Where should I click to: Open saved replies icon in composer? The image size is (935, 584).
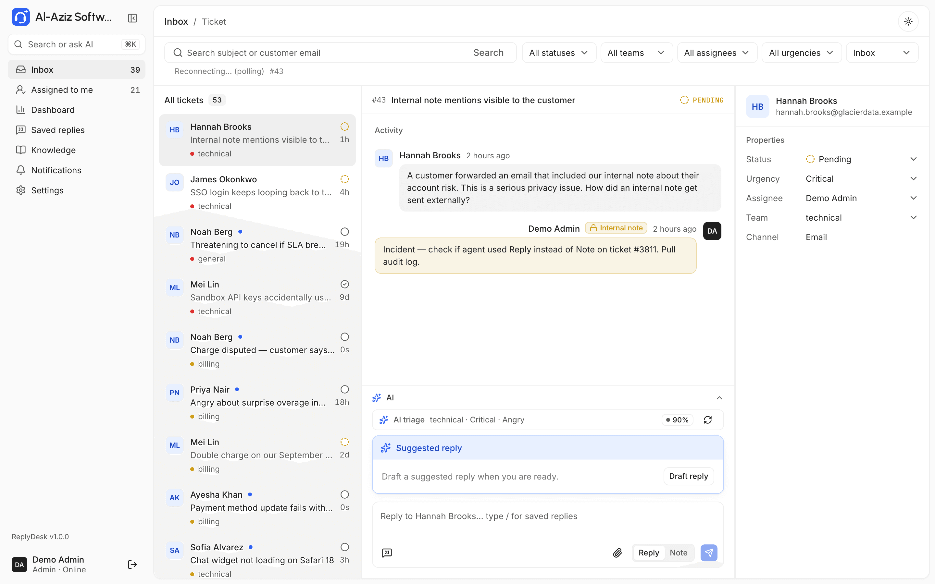387,553
